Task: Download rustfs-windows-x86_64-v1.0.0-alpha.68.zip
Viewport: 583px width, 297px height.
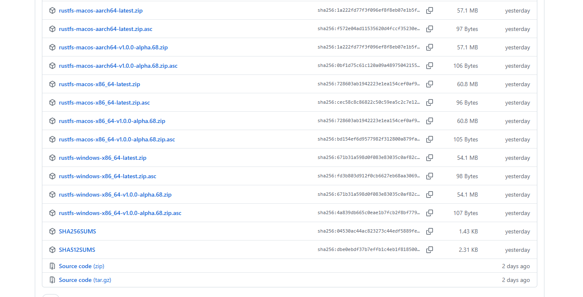Action: [115, 195]
